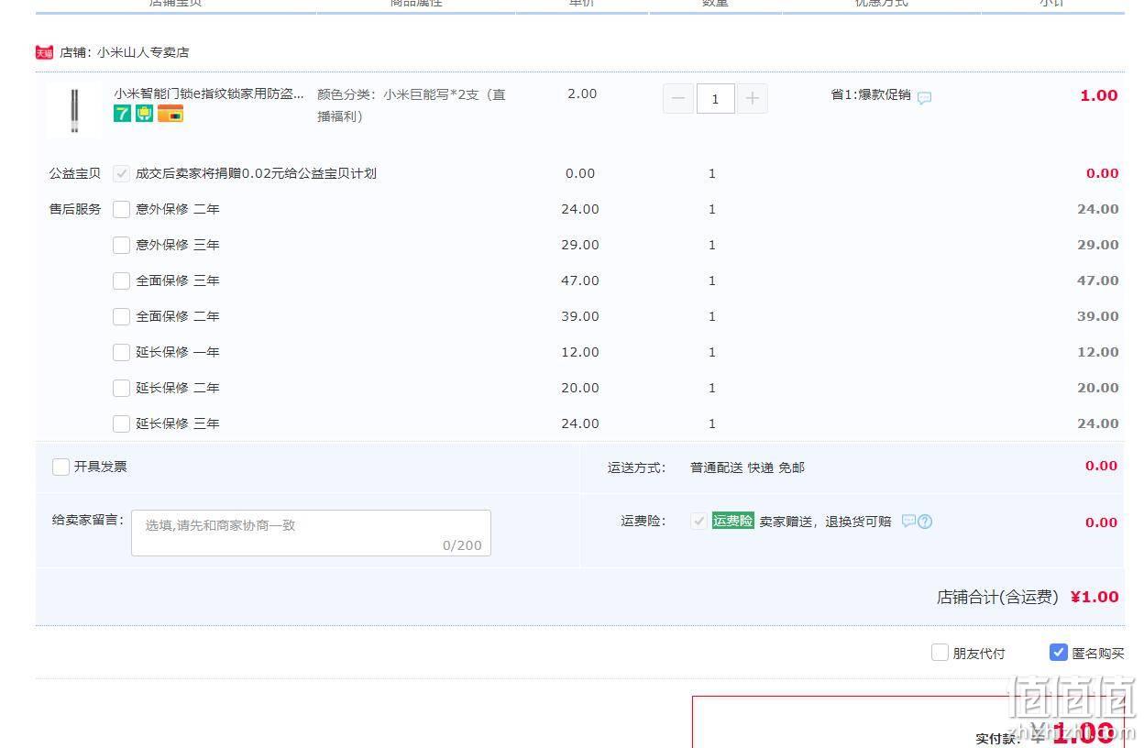Click the 0/200 character counter
The width and height of the screenshot is (1144, 748).
coord(462,545)
